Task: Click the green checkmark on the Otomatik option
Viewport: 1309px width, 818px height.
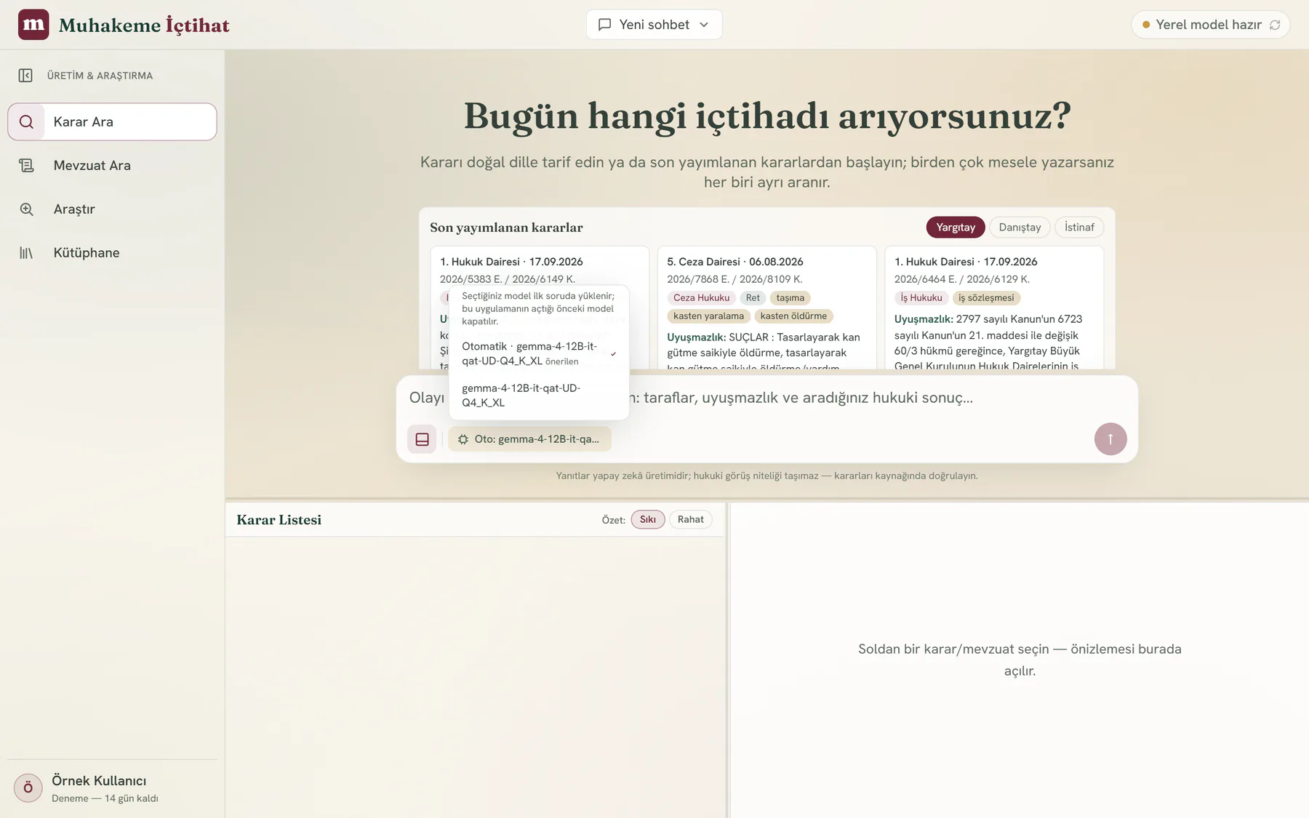Action: point(614,354)
